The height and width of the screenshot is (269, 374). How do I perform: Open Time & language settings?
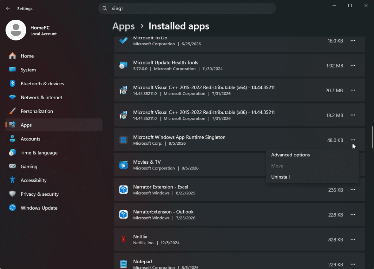(54, 153)
